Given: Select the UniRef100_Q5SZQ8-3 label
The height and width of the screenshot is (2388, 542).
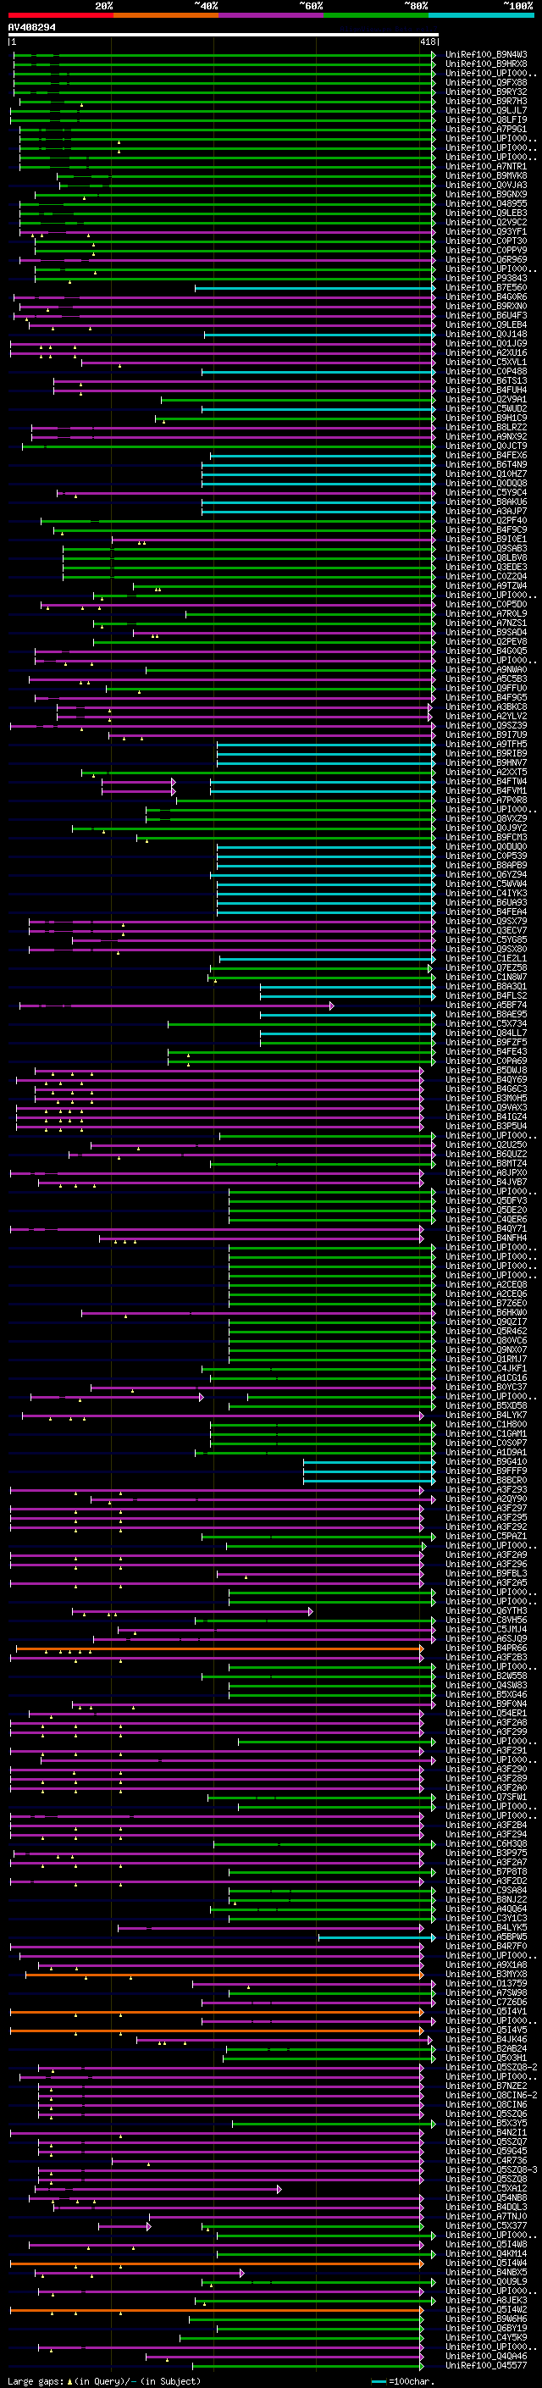Looking at the screenshot, I should [x=491, y=2169].
